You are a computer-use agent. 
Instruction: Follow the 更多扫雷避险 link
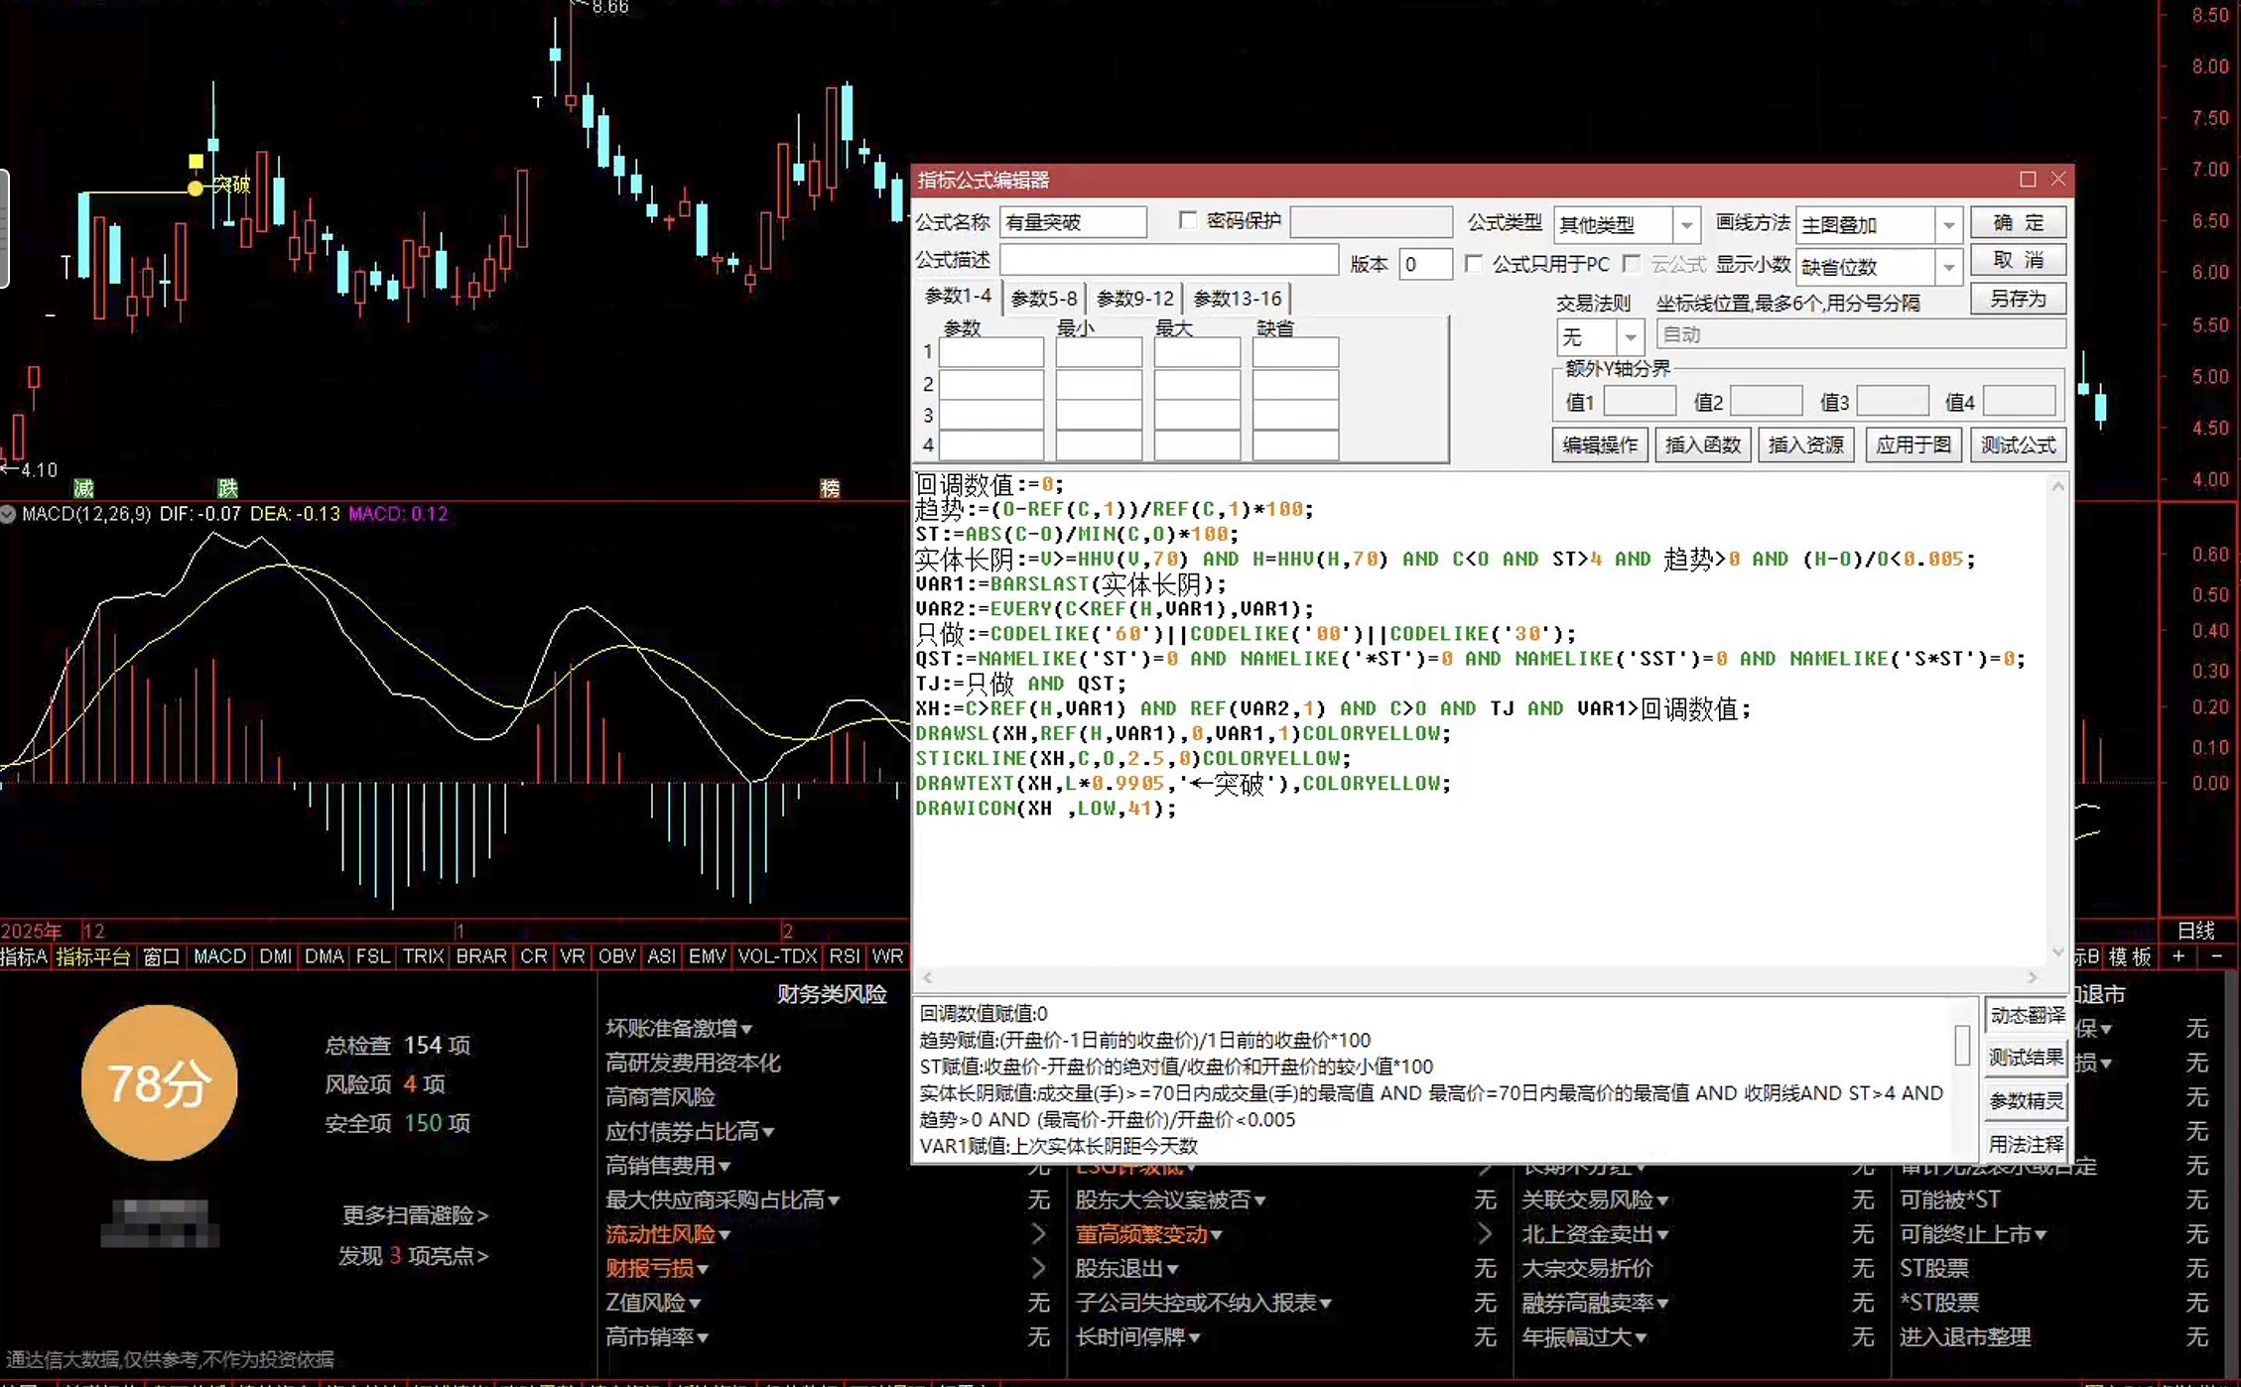tap(415, 1214)
